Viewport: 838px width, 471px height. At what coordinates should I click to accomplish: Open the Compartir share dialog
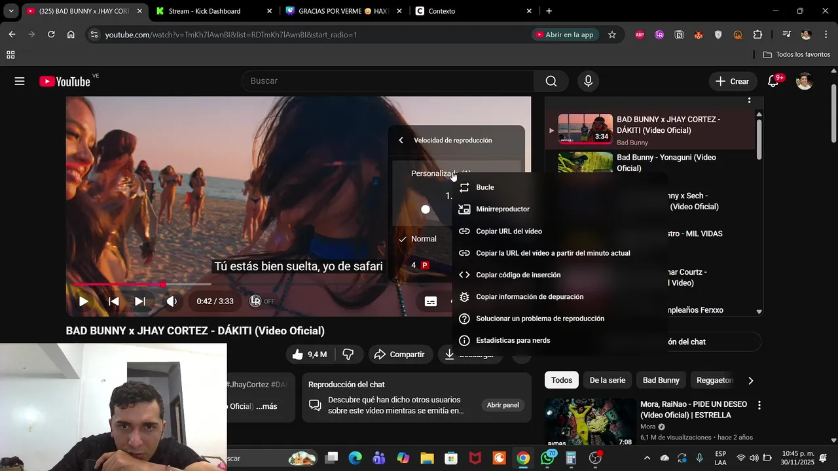click(399, 355)
